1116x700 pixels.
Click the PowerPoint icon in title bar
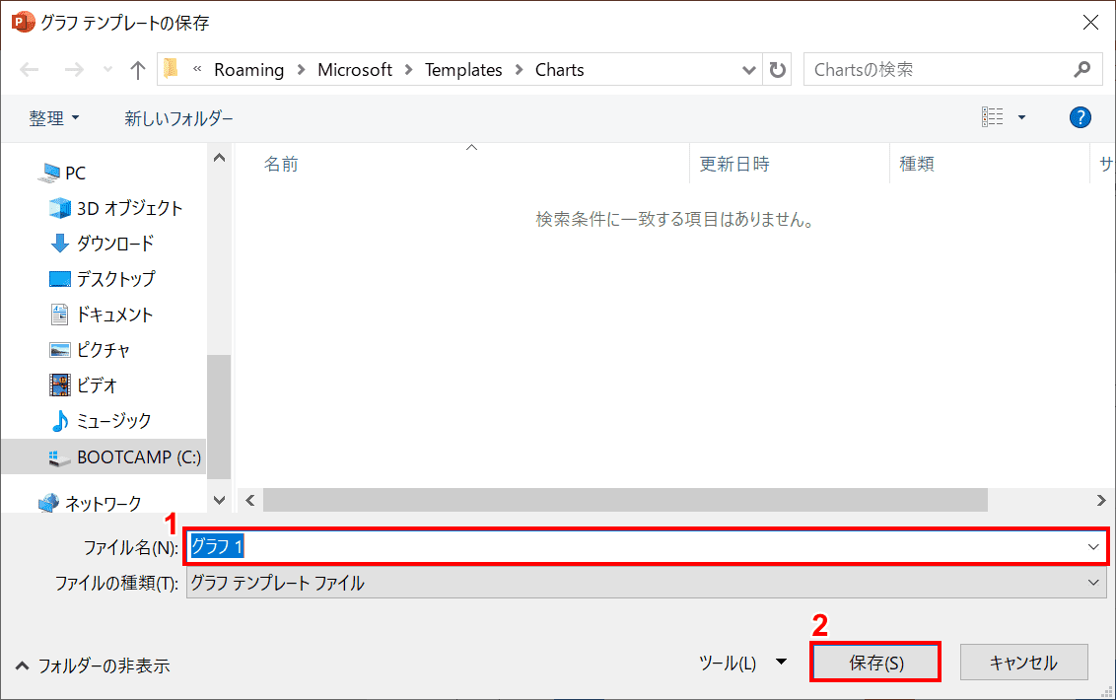point(23,22)
